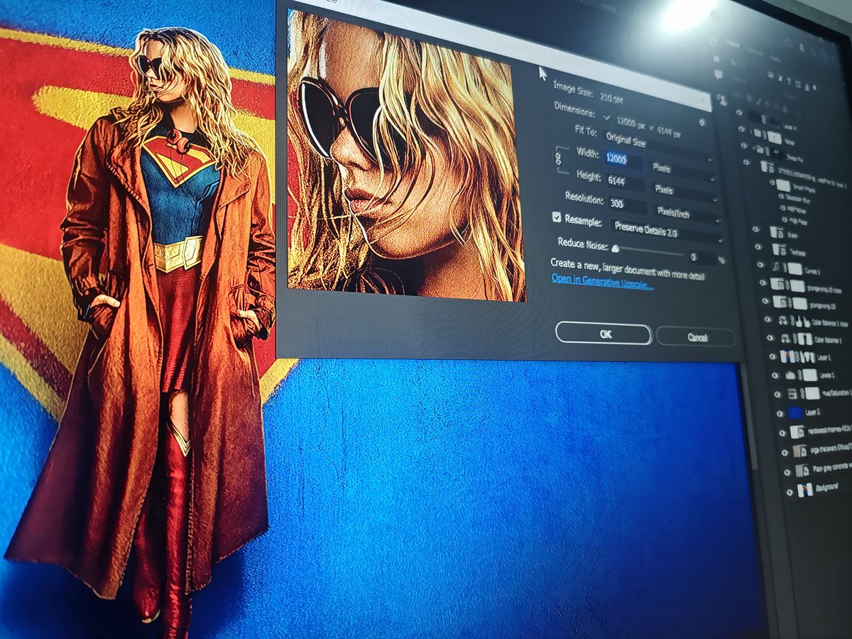
Task: Expand the Dimensions unit chevron
Action: tap(606, 116)
